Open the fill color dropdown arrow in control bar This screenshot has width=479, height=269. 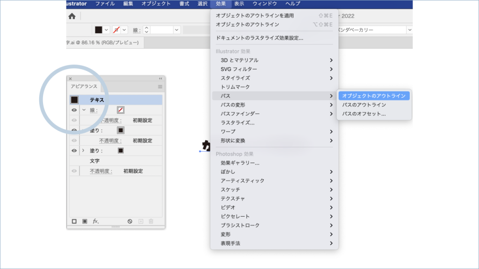pyautogui.click(x=106, y=30)
